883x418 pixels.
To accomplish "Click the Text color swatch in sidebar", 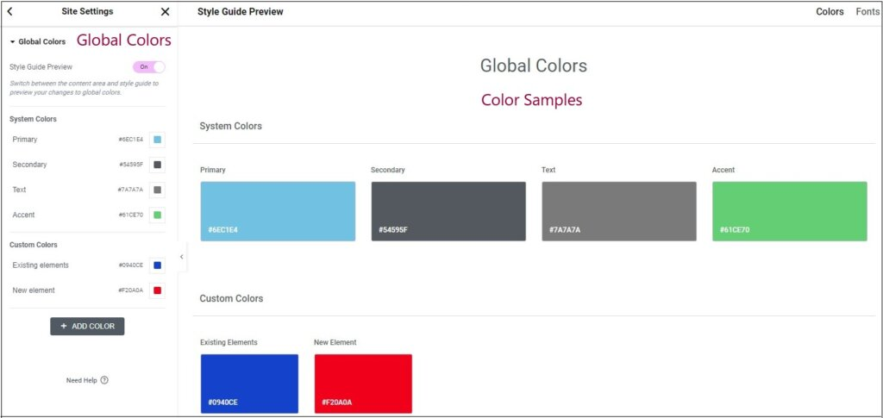I will pos(157,190).
